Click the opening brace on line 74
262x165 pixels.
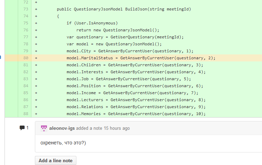pyautogui.click(x=58, y=16)
